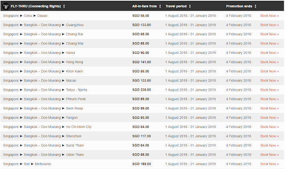This screenshot has width=285, height=169.
Task: Click the 'All-in-fare from' column header text
Action: (x=144, y=6)
